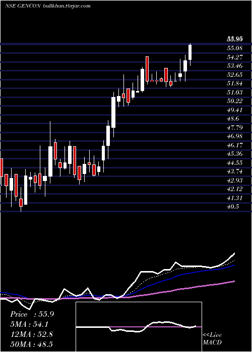Viewport: 252px width, 352px height.
Task: Click the 42.93 price axis label
Action: pos(234,180)
